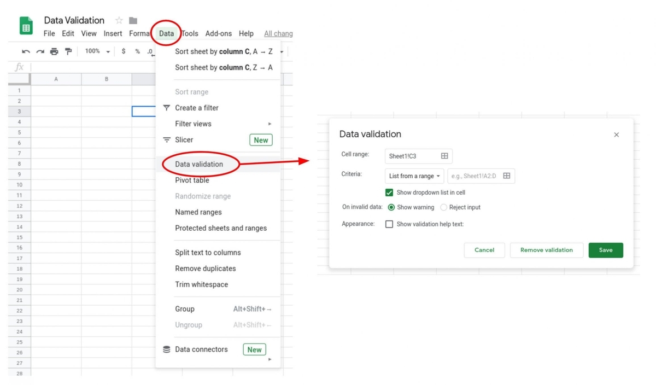Apply currency format using the dollar icon

tap(122, 51)
